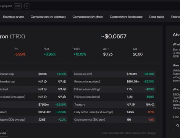Switch to Composition by contract tab
Image resolution: width=180 pixels, height=138 pixels.
point(48,17)
